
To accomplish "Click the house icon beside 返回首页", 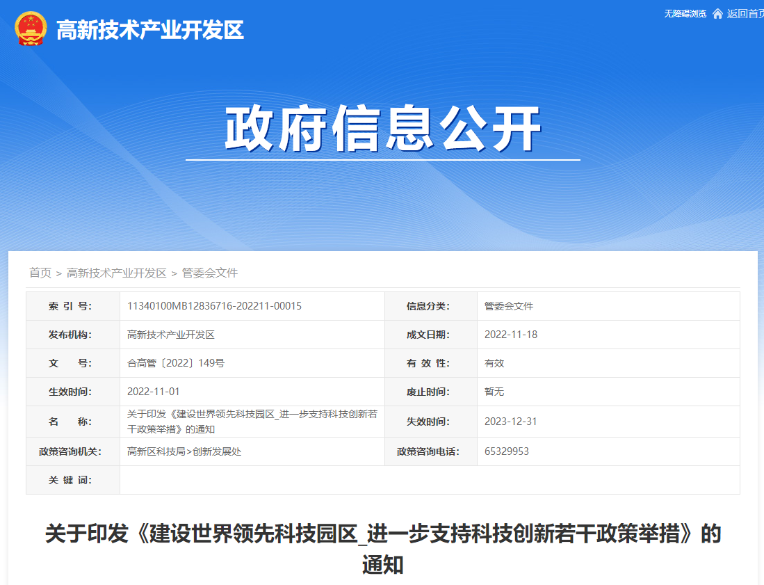I will (x=717, y=14).
